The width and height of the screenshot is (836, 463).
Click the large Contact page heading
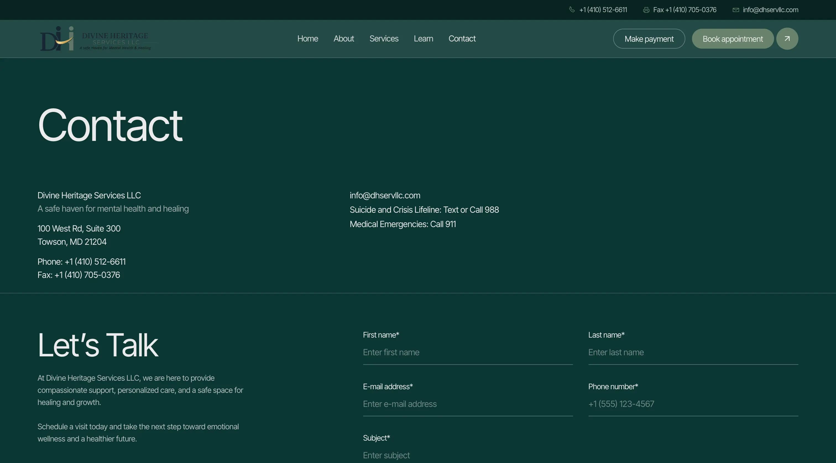(110, 125)
